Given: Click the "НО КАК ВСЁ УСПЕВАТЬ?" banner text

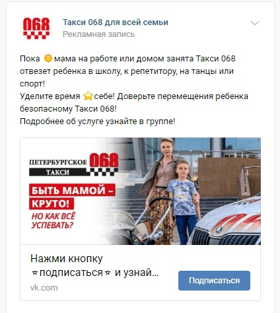Looking at the screenshot, I should [53, 221].
